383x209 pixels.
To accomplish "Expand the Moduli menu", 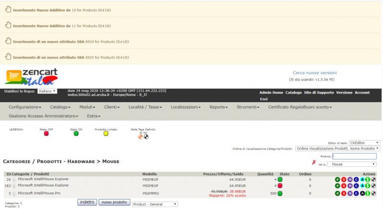I will click(87, 107).
